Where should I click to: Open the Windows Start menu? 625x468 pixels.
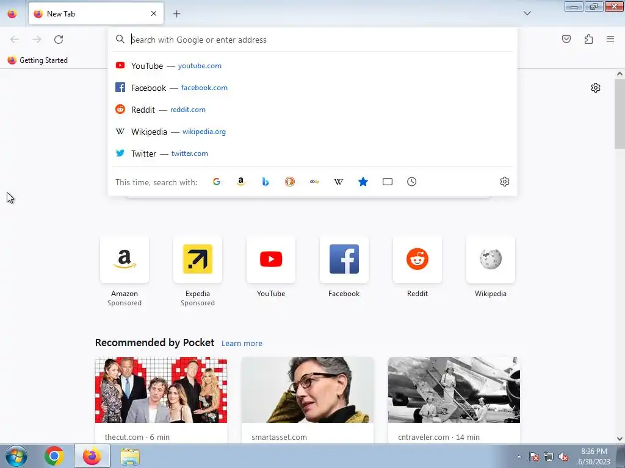click(15, 456)
